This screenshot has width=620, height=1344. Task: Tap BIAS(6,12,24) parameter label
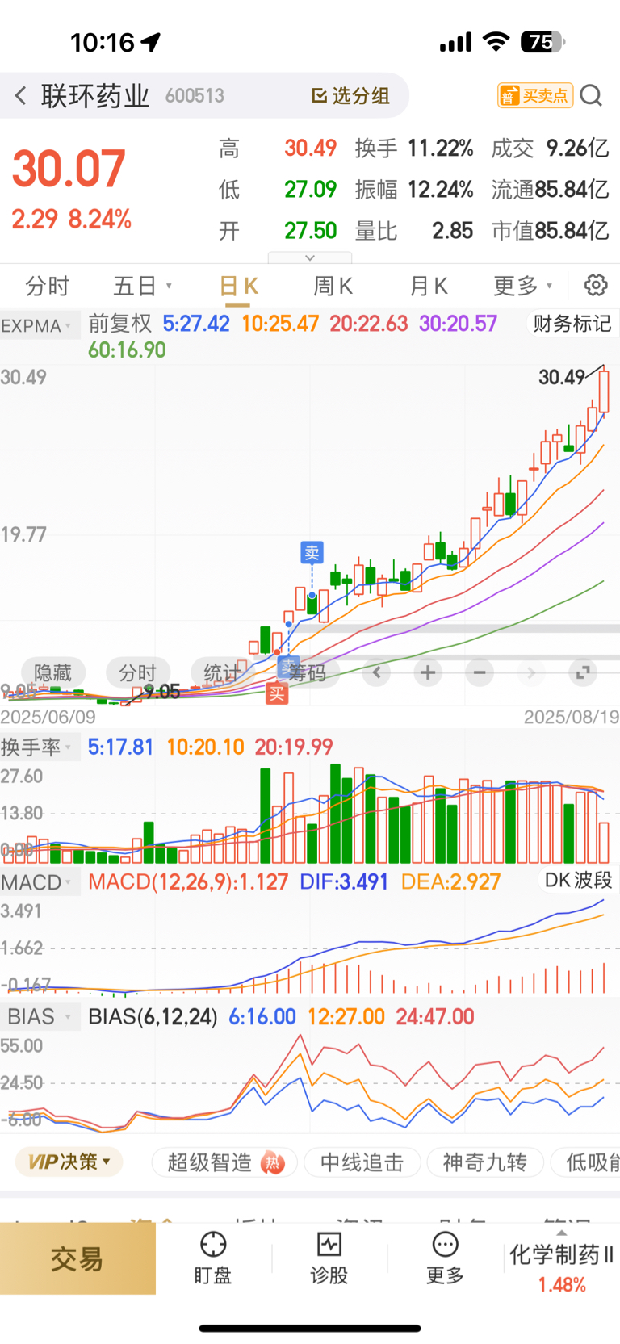(153, 1016)
